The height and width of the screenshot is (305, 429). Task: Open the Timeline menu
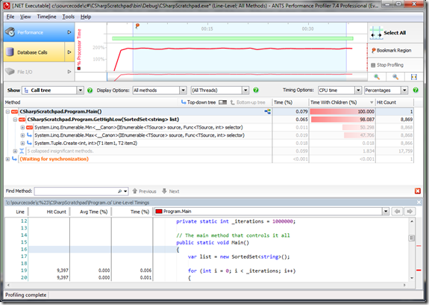[46, 16]
